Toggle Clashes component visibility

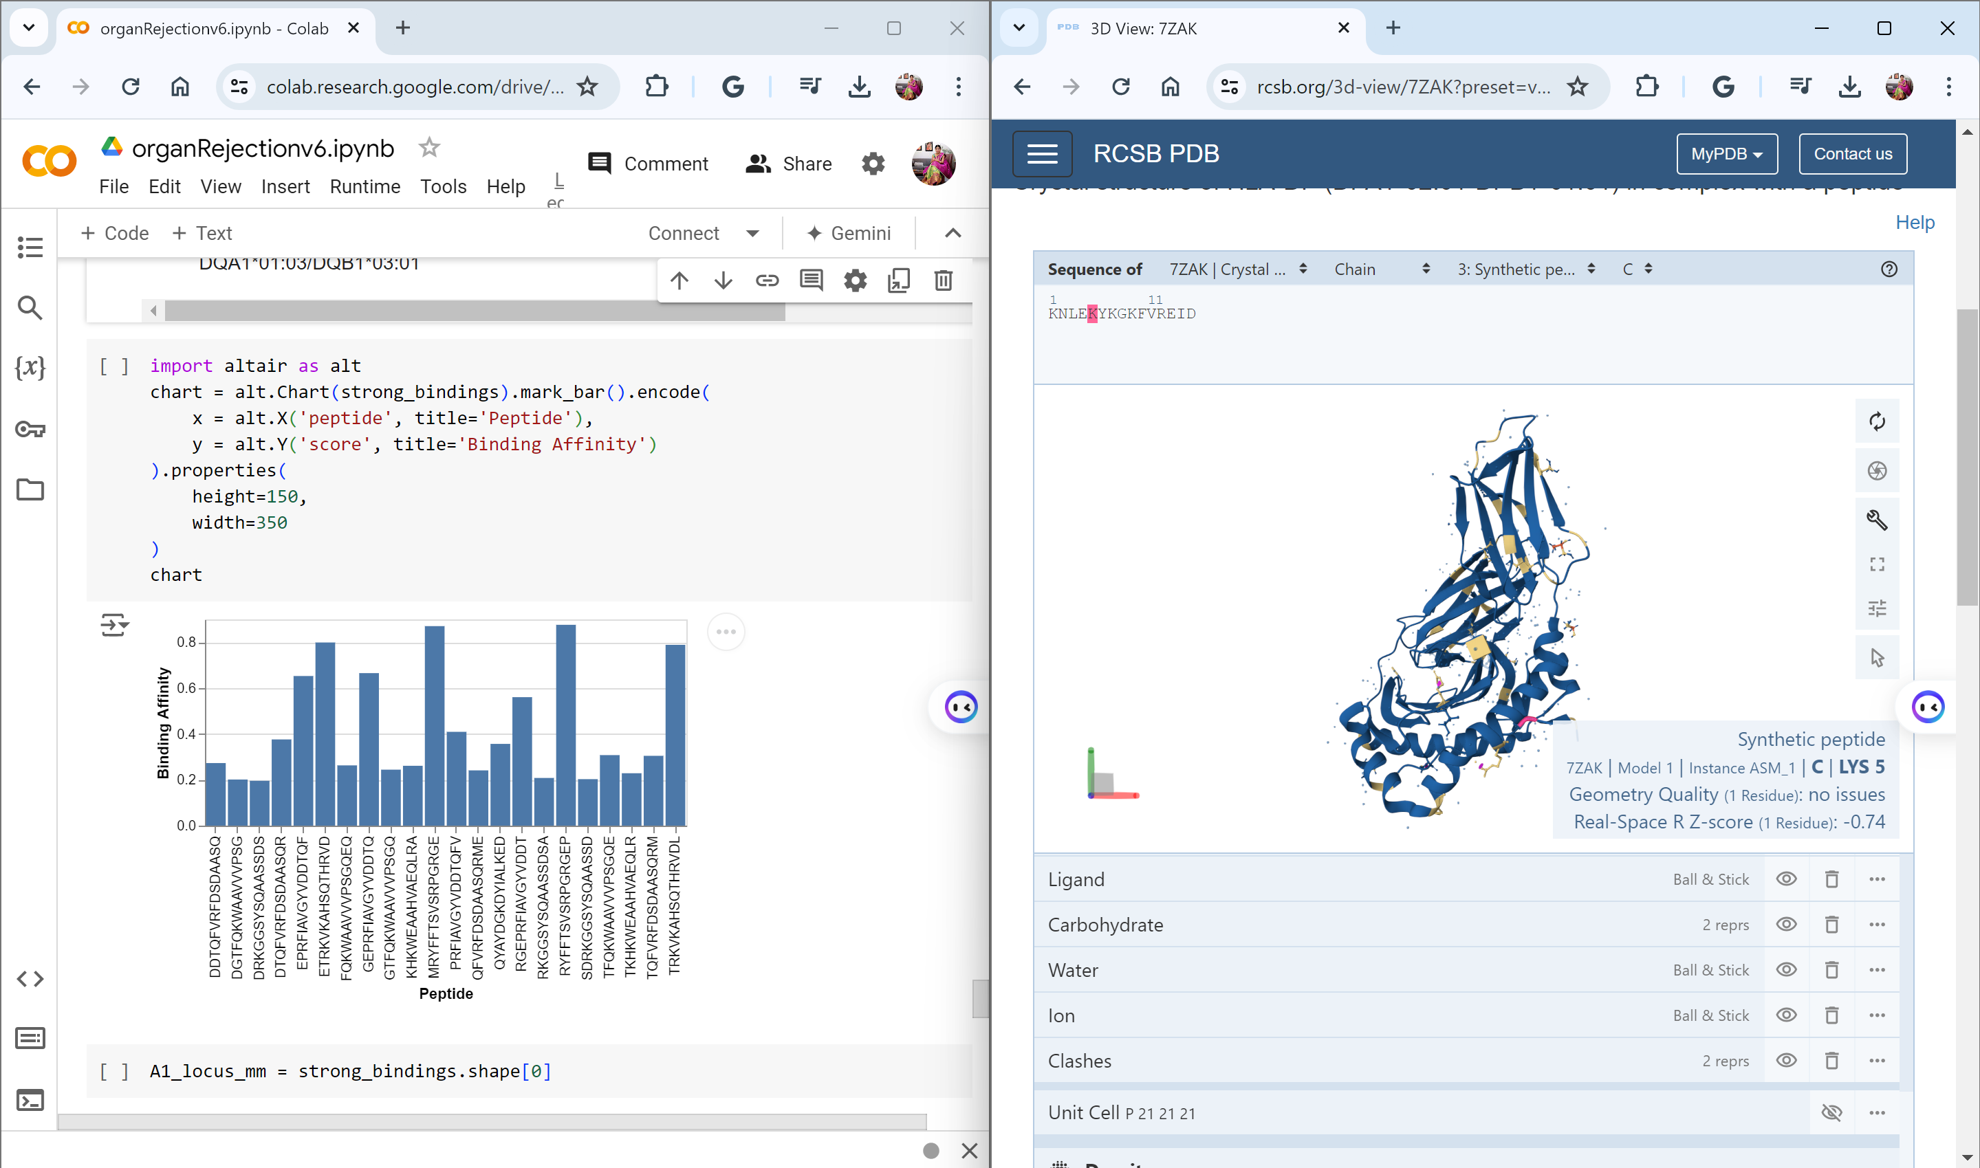pos(1786,1060)
